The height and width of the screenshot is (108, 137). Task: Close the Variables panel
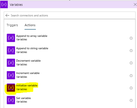135,5
